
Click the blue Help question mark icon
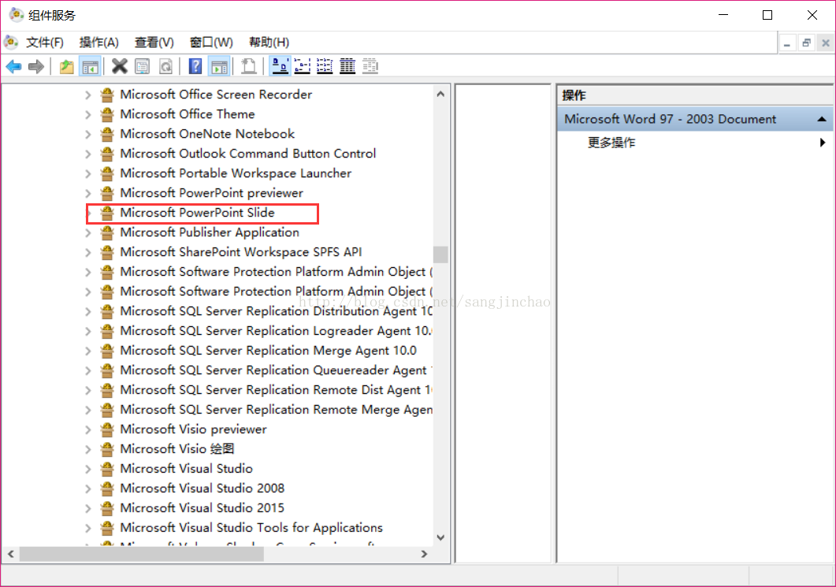(x=195, y=67)
